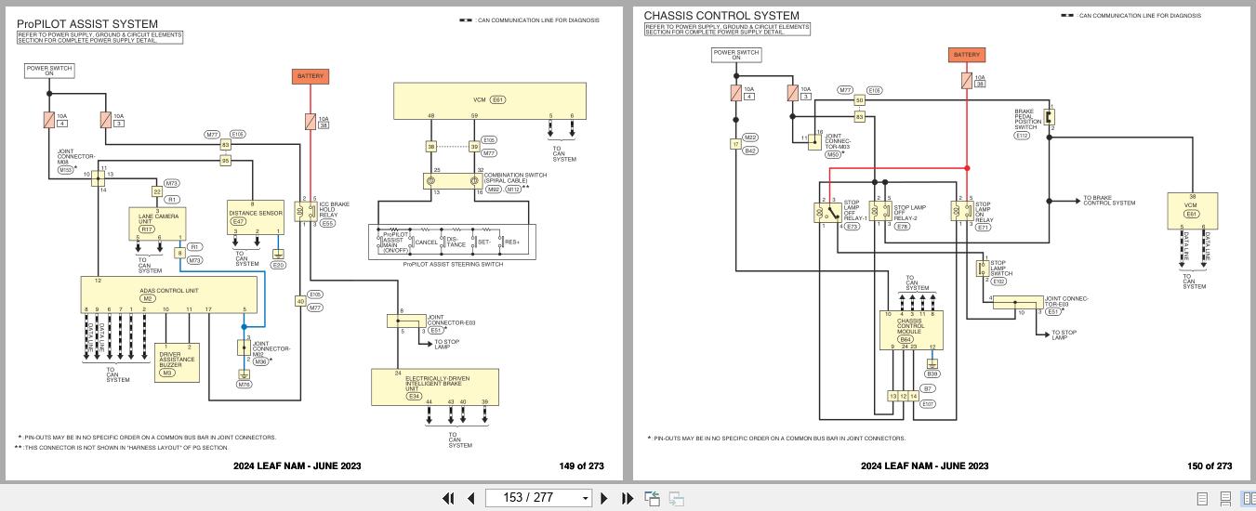The image size is (1256, 511).
Task: Click page number 149 of 273
Action: [581, 466]
